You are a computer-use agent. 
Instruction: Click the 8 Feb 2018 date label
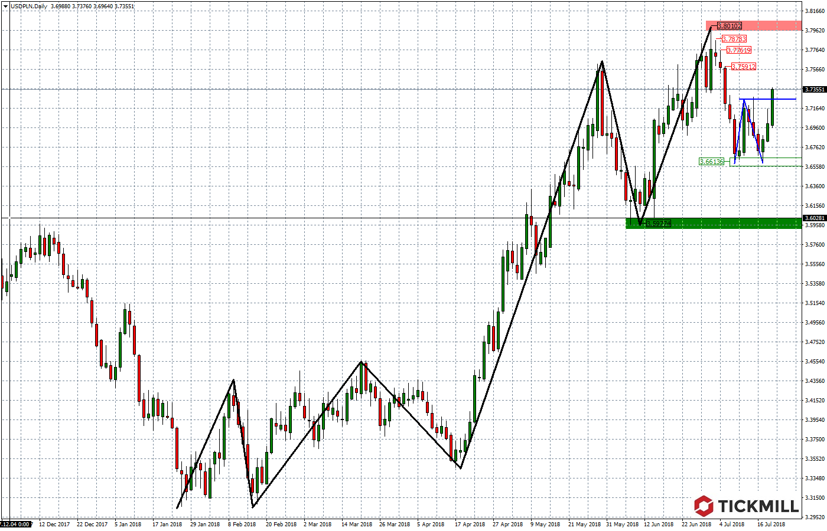(242, 524)
